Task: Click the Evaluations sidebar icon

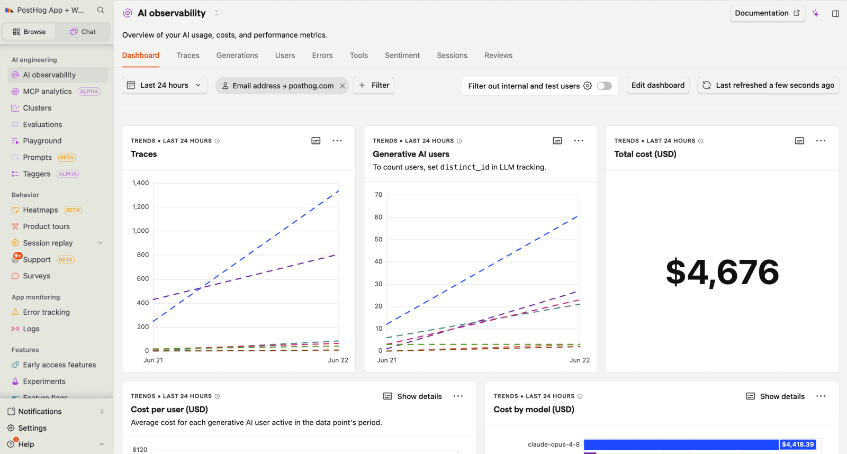Action: click(15, 124)
